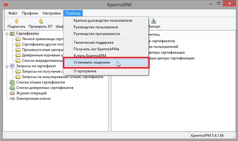
Task: Select Запросы на аннулирование (отзыв) сертификата
Action: (x=63, y=77)
